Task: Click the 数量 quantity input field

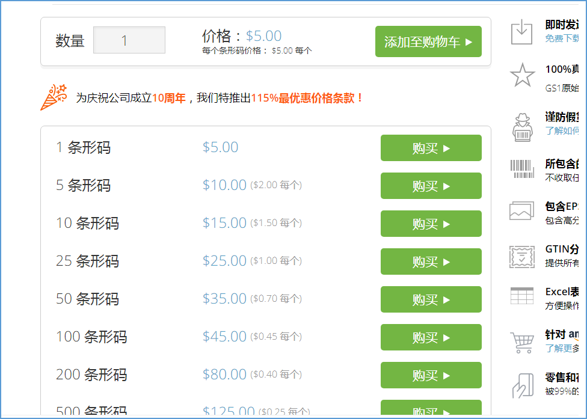Action: coord(129,40)
